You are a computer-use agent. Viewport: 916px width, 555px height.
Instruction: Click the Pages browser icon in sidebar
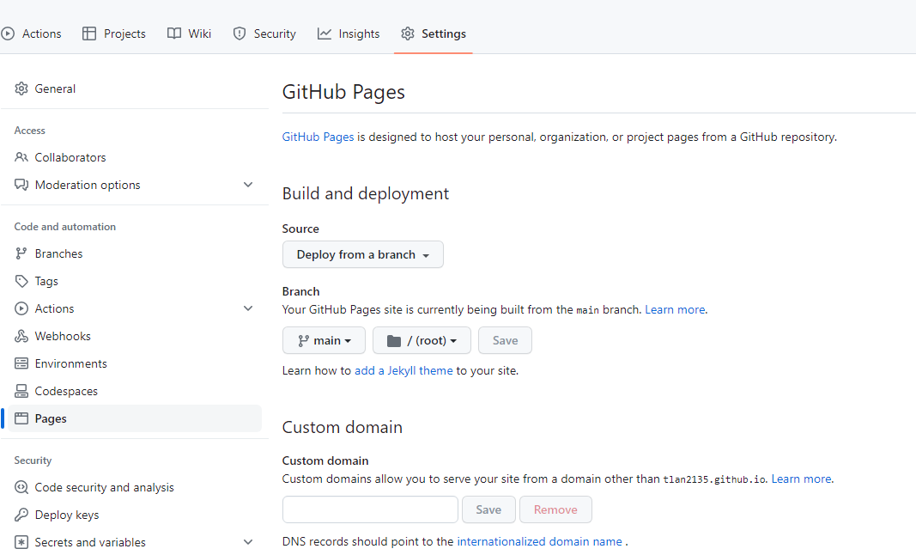coord(21,418)
